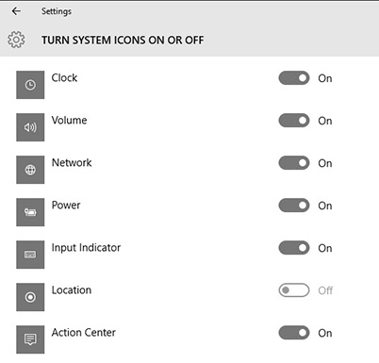Click the Input Indicator keyboard icon tile
Screen dimensions: 379x363
tap(30, 255)
